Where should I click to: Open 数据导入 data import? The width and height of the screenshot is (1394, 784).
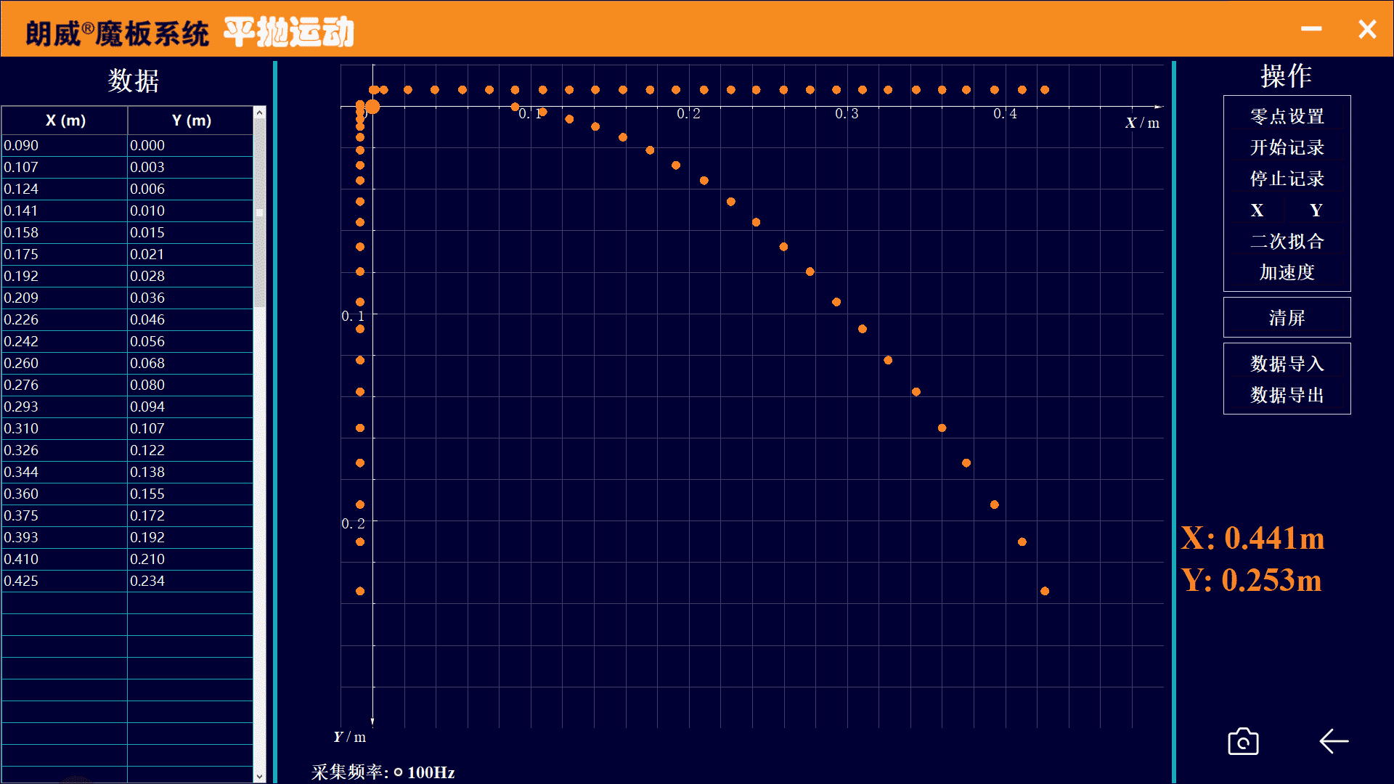[1287, 363]
